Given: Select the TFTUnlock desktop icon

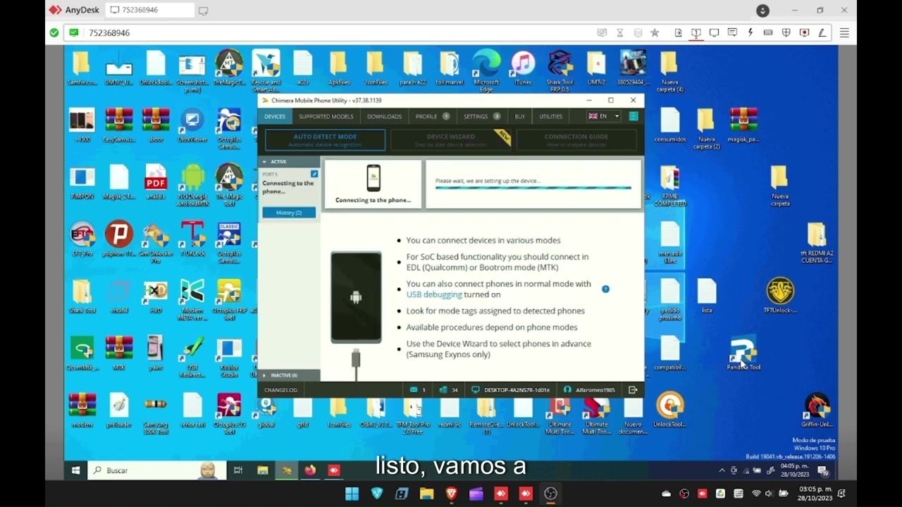Looking at the screenshot, I should click(780, 296).
